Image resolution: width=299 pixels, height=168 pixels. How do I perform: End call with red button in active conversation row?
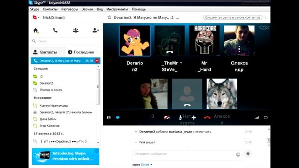(x=97, y=61)
